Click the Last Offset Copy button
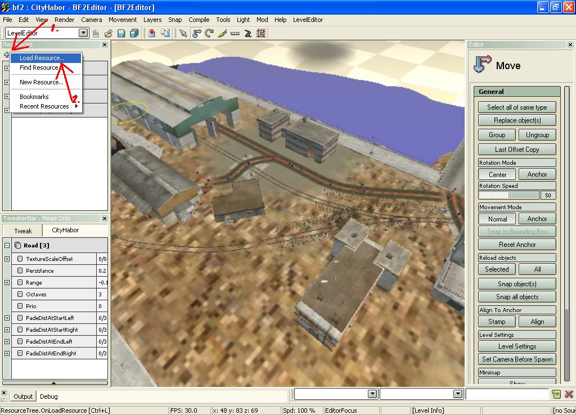The image size is (576, 415). point(517,150)
